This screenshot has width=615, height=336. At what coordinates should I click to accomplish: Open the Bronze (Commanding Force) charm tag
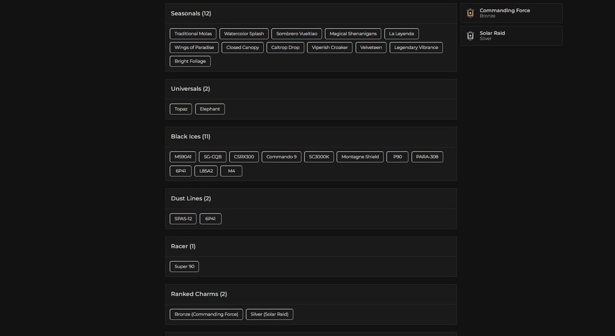[x=206, y=314]
